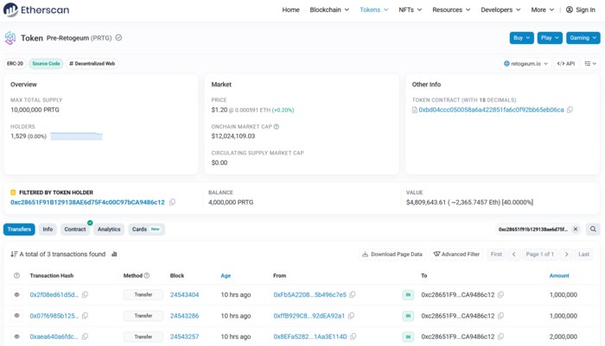Switch to the Analytics tab

[x=109, y=230]
